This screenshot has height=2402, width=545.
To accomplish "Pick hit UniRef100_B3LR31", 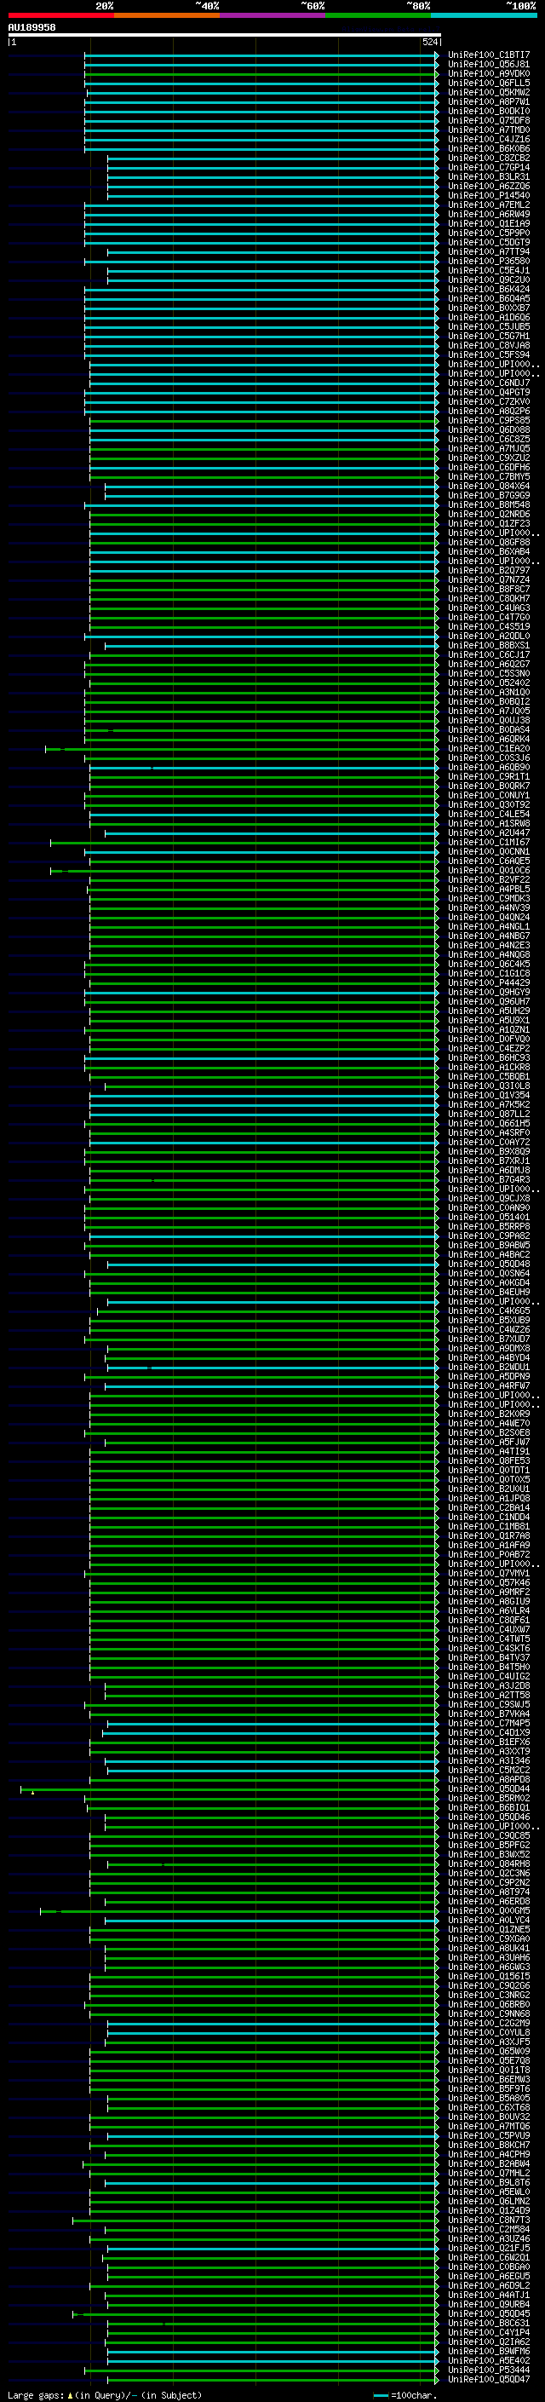I will click(489, 176).
